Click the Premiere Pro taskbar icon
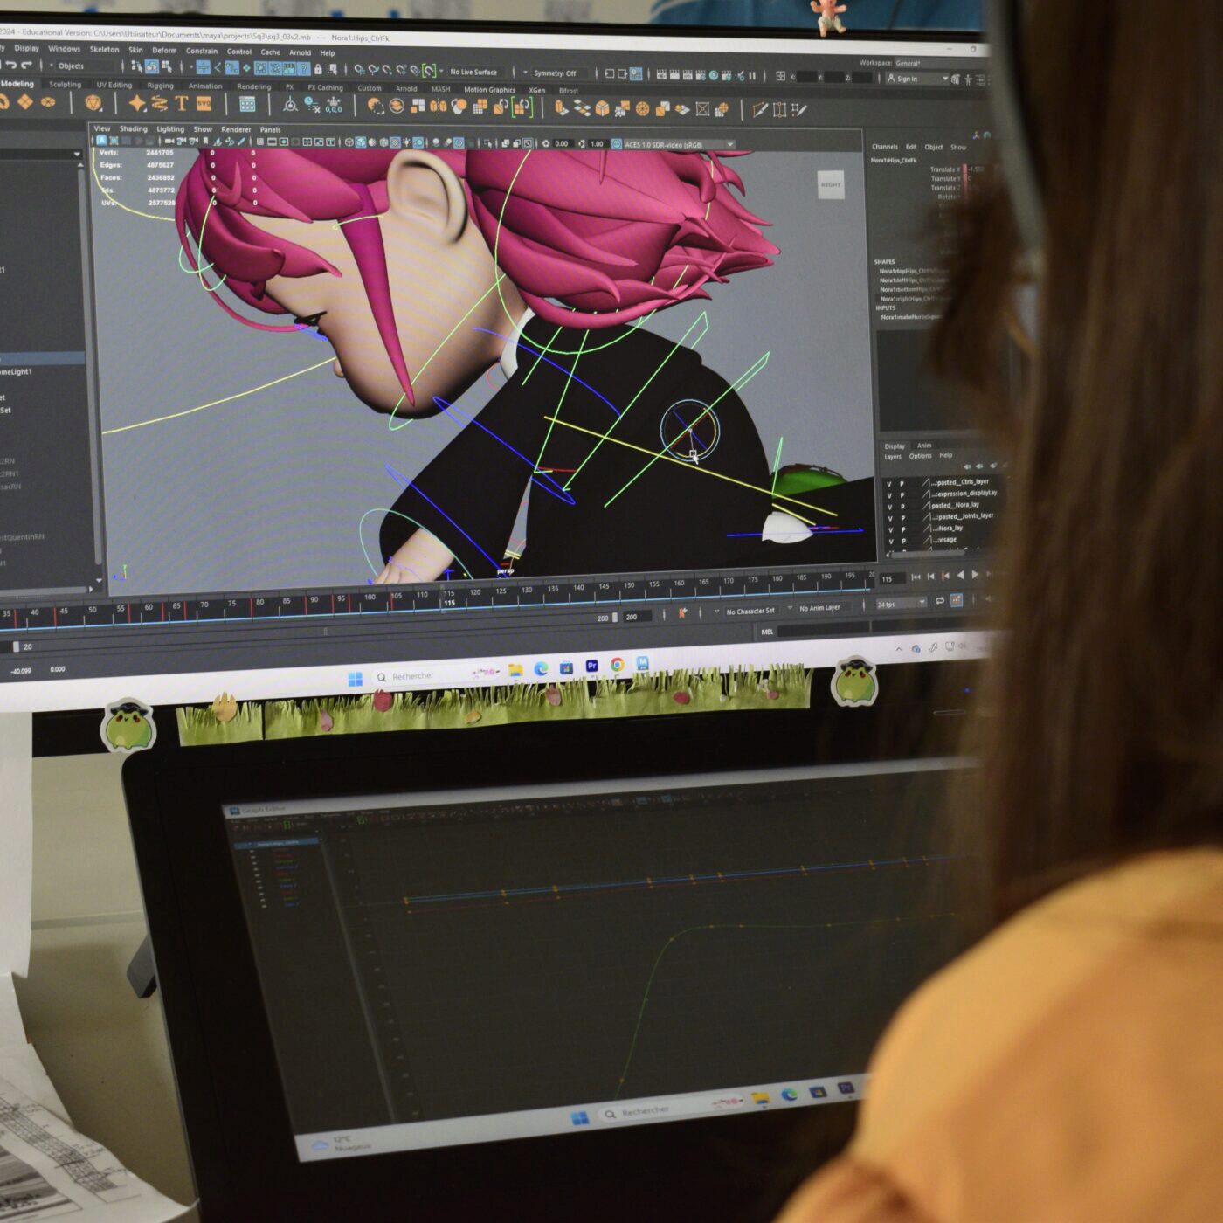The height and width of the screenshot is (1223, 1223). click(591, 666)
